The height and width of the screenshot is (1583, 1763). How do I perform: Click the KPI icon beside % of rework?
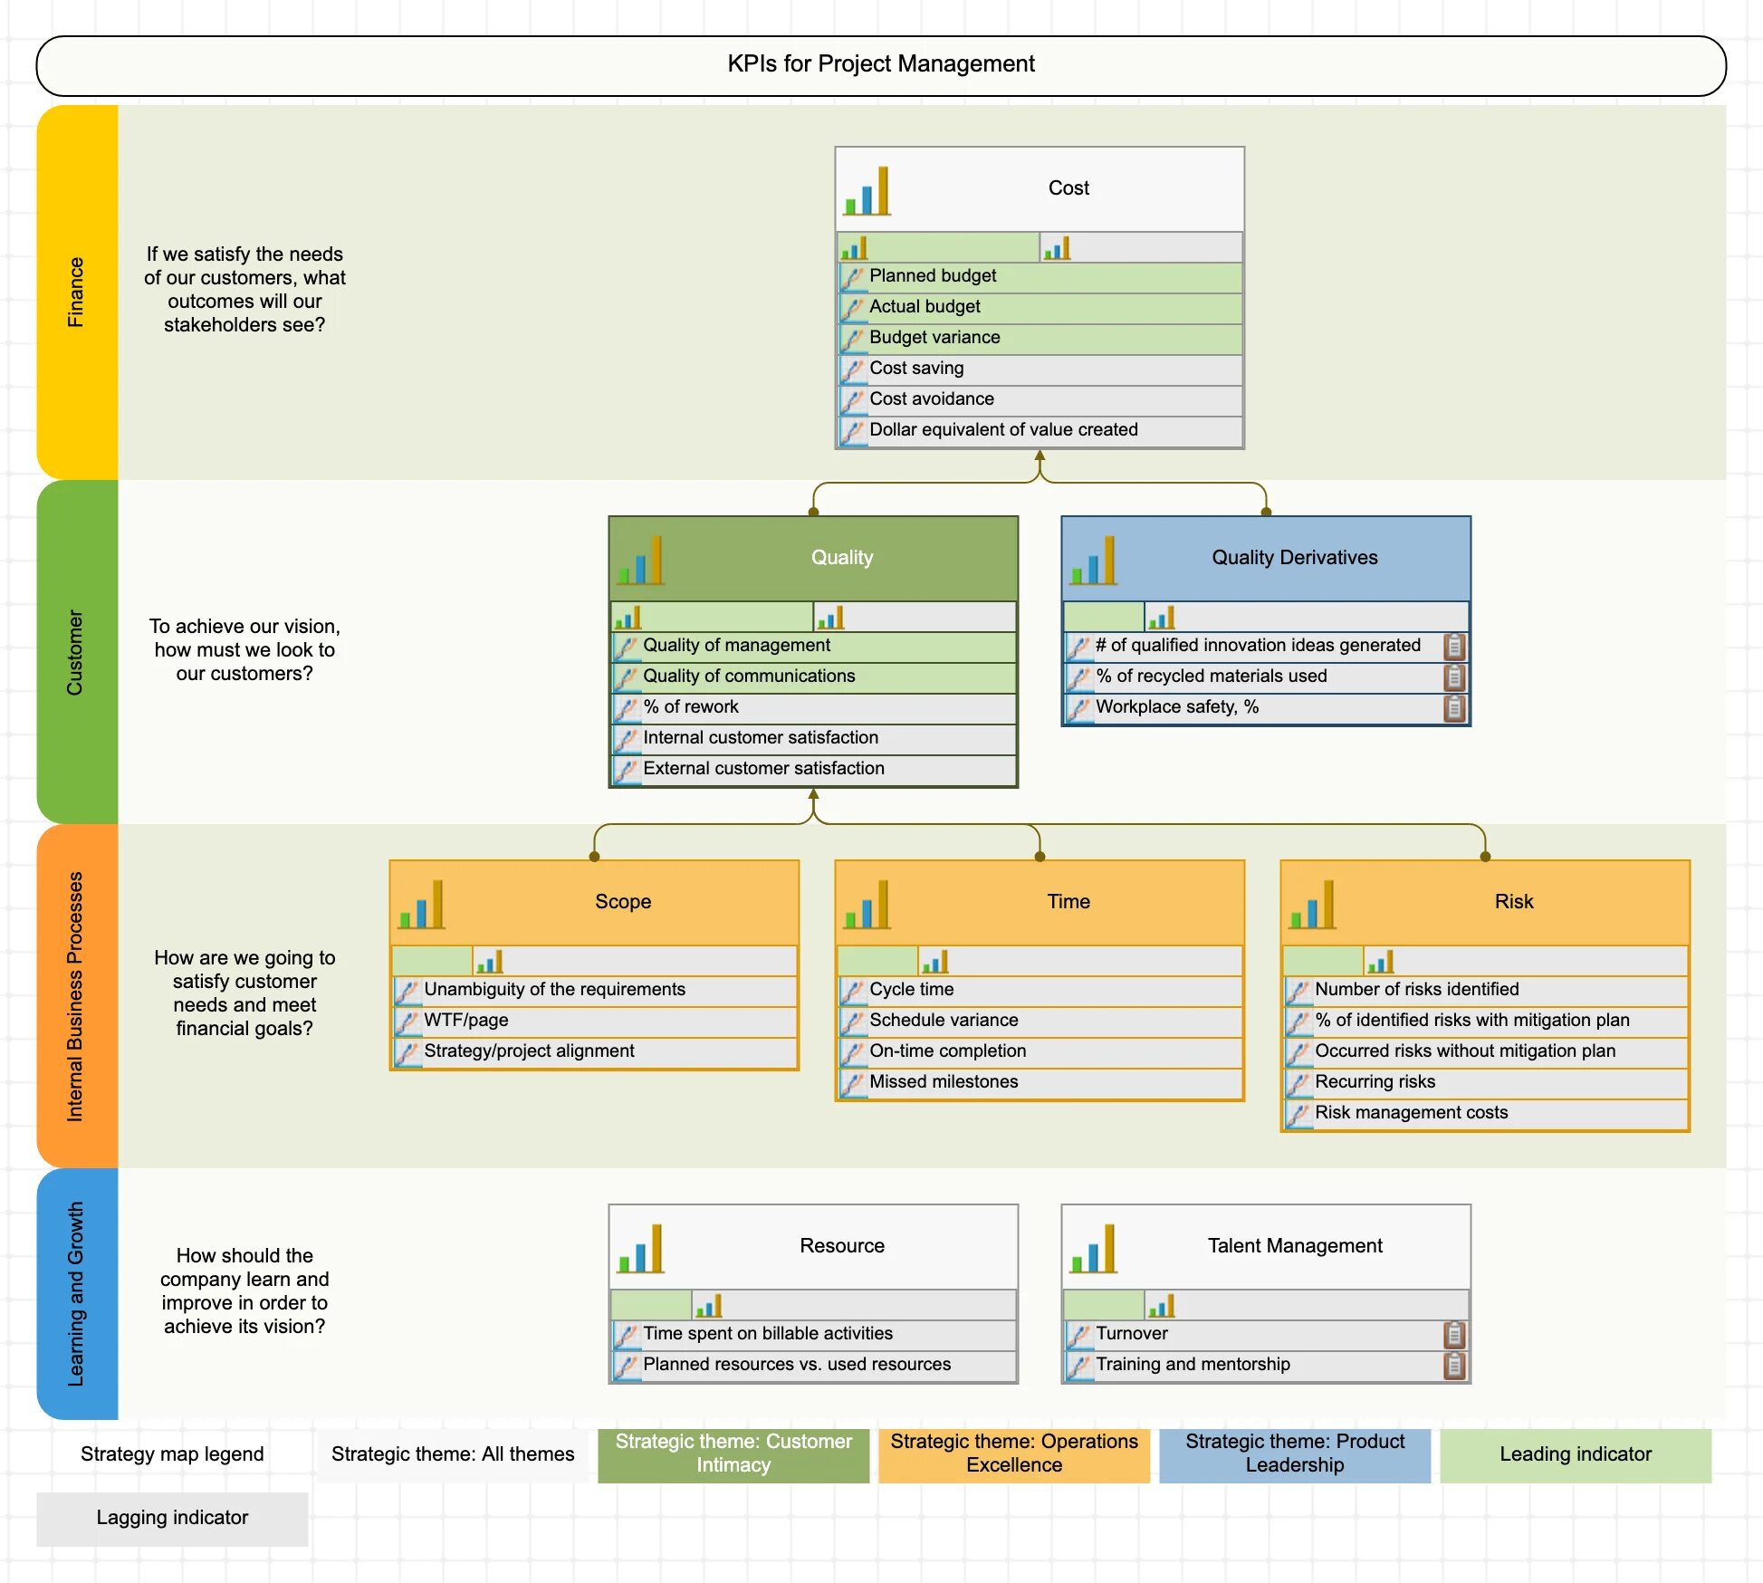[626, 708]
